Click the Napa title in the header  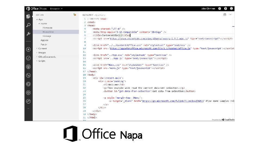43,9
